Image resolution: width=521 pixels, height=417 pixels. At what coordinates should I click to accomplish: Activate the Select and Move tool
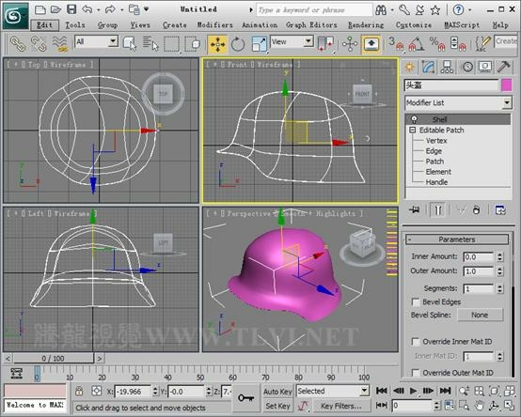[x=217, y=44]
